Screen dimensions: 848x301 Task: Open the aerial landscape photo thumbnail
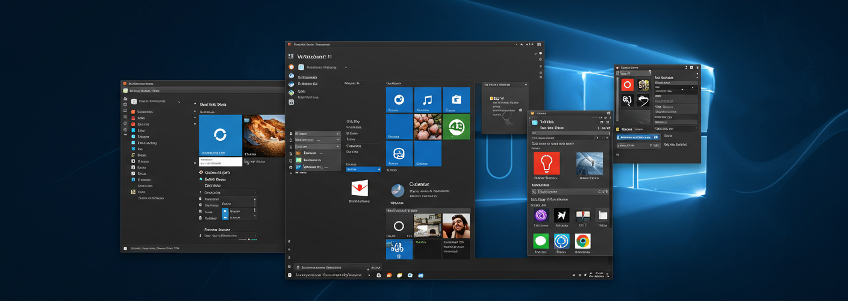coord(589,163)
